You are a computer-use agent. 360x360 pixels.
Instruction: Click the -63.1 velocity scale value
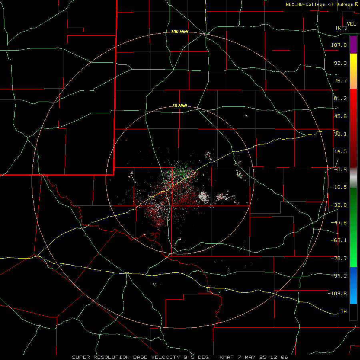[339, 240]
